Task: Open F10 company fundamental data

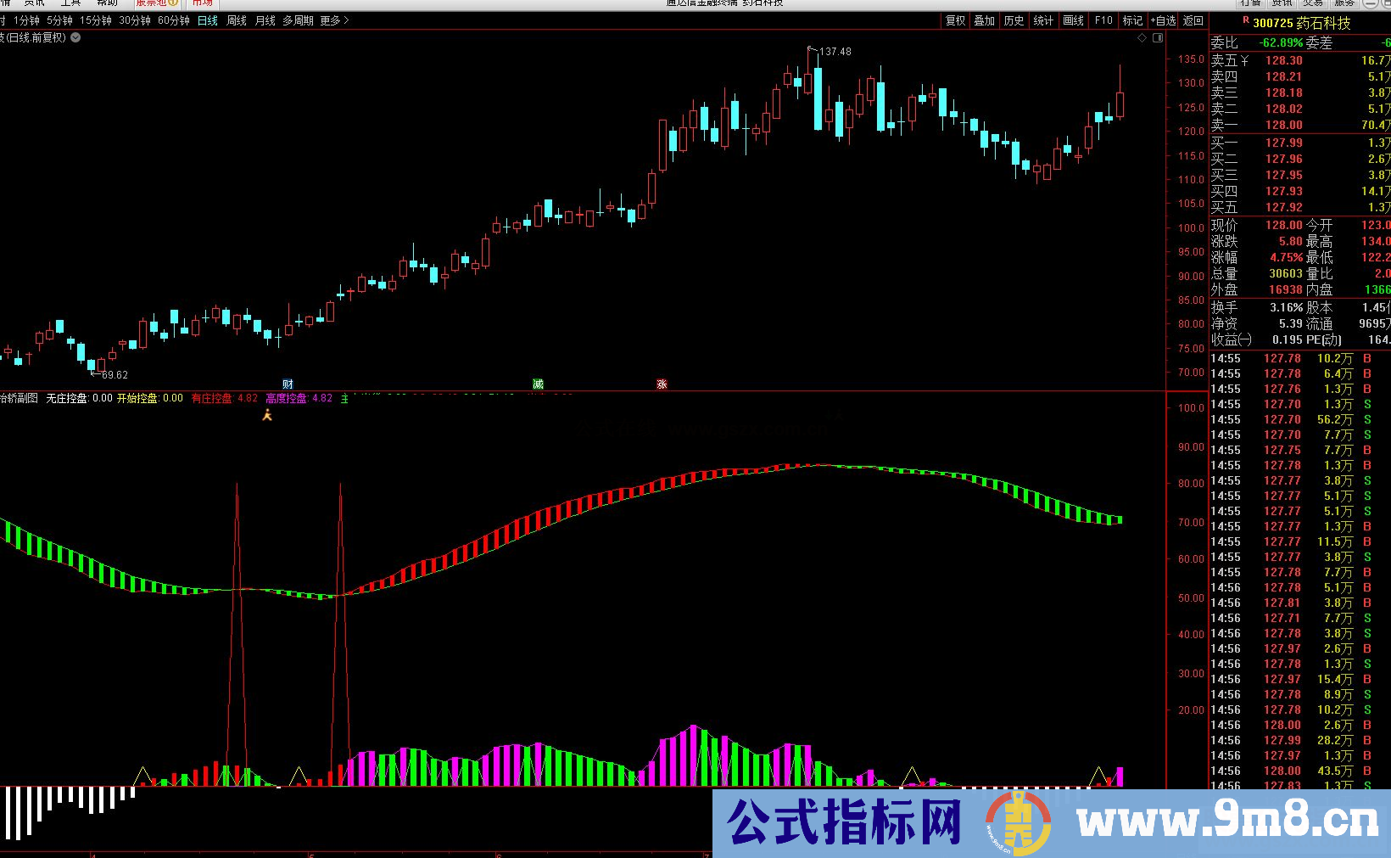Action: (1103, 20)
